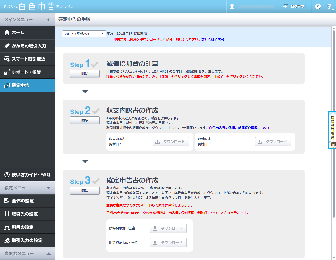Click ログアウト to sign out
This screenshot has height=260, width=336.
tap(295, 6)
